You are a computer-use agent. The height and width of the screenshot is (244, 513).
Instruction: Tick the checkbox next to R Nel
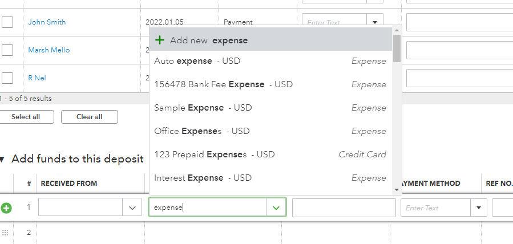pyautogui.click(x=7, y=78)
